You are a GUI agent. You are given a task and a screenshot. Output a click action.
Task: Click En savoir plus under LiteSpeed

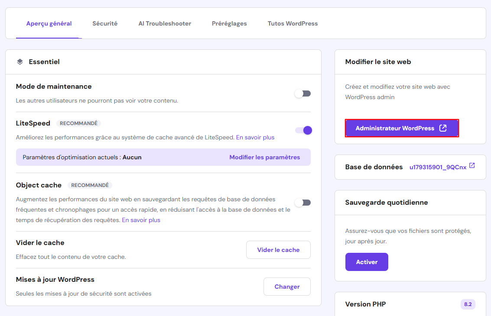click(x=255, y=137)
